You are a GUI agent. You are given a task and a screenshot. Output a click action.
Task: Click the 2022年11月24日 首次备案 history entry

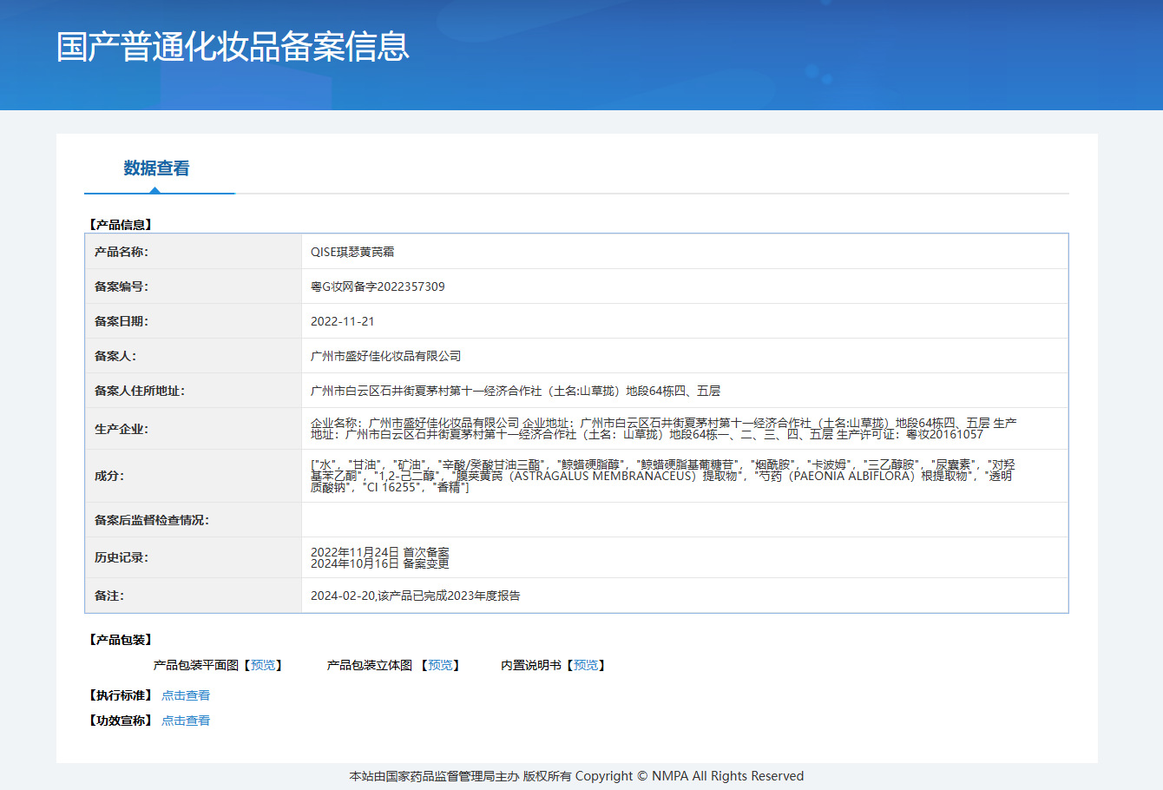(x=380, y=552)
